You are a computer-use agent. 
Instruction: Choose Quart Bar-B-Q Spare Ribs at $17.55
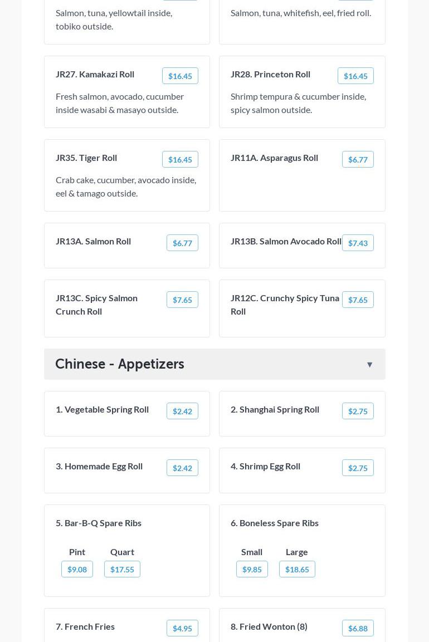(x=122, y=570)
